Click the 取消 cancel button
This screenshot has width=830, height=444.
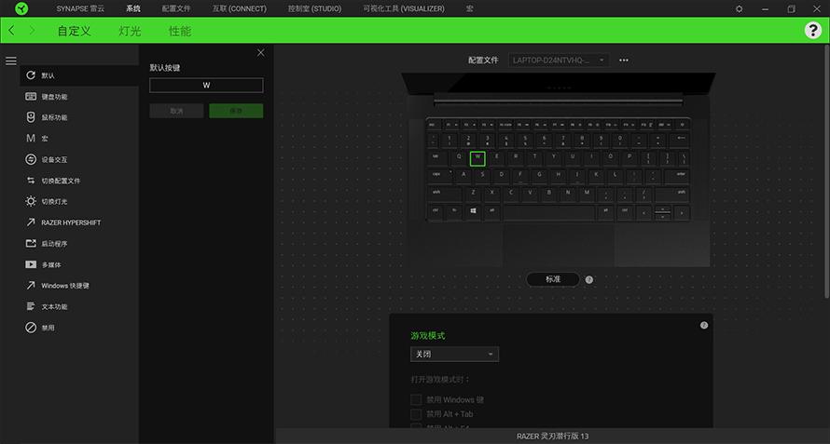(x=176, y=111)
